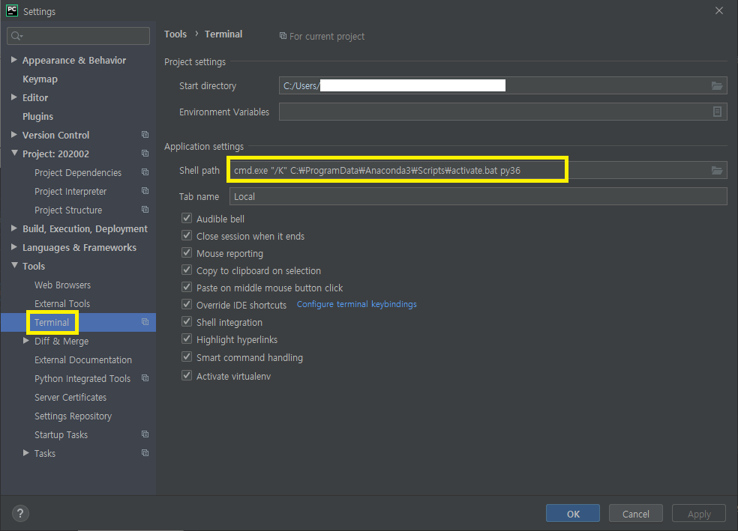The height and width of the screenshot is (531, 738).
Task: Toggle Close session when it ends
Action: click(x=187, y=235)
